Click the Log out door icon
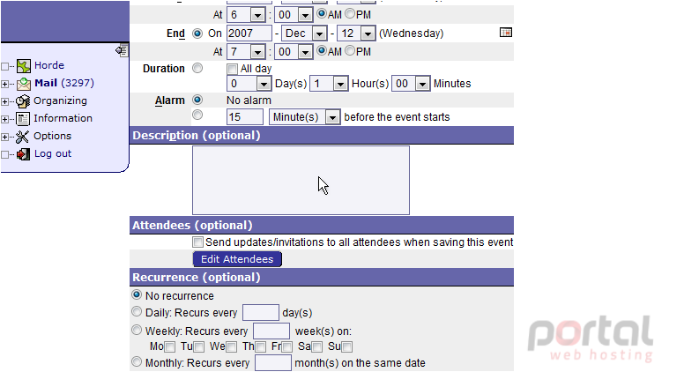 pos(24,154)
